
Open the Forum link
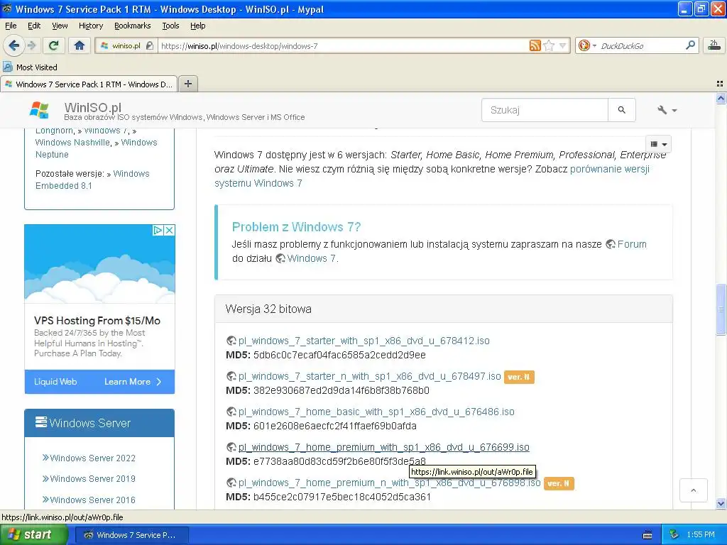(631, 244)
